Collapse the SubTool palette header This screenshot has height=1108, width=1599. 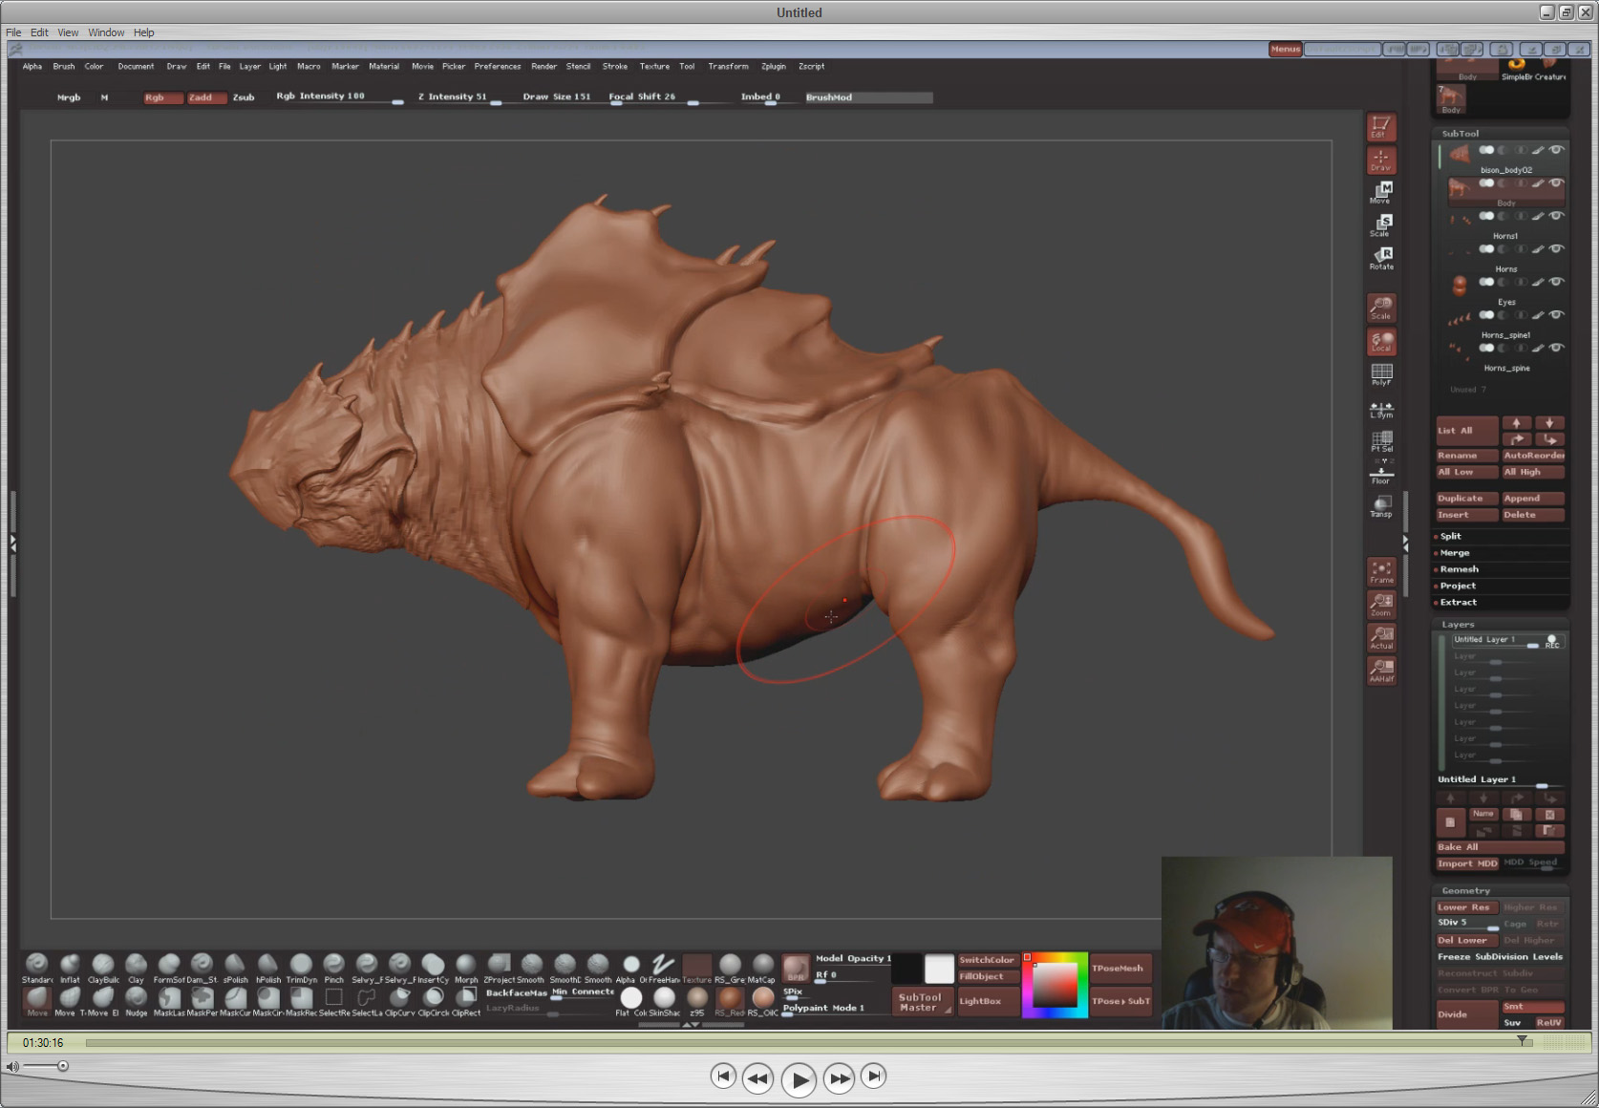[1460, 134]
